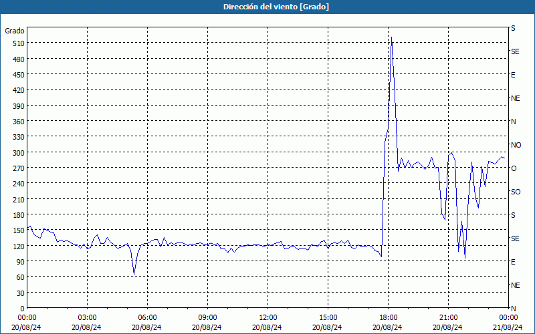Click the 'Dirección del viento [Grado]' chart title
The image size is (535, 334).
276,7
